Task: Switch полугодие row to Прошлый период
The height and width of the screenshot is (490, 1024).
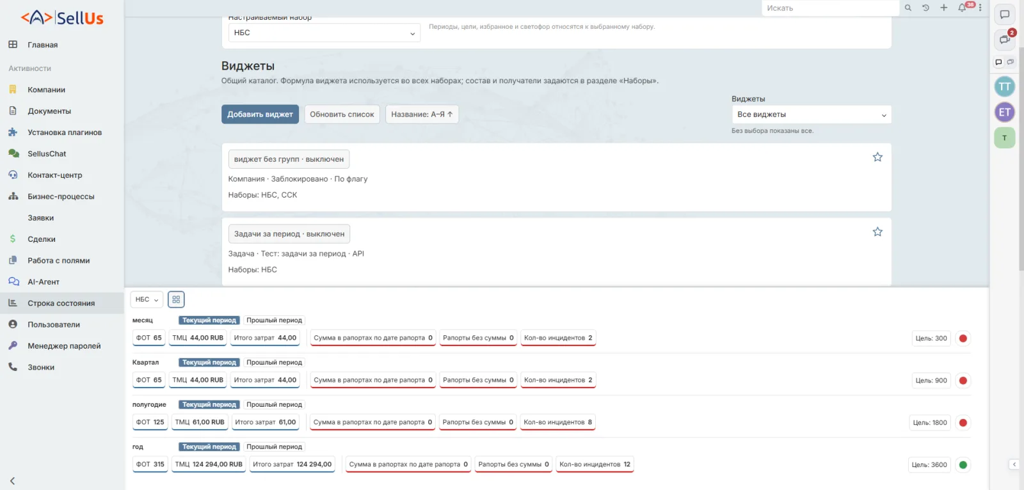Action: [x=274, y=405]
